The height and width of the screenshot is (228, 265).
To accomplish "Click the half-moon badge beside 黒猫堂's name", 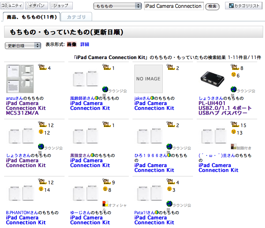I will [x=93, y=155].
